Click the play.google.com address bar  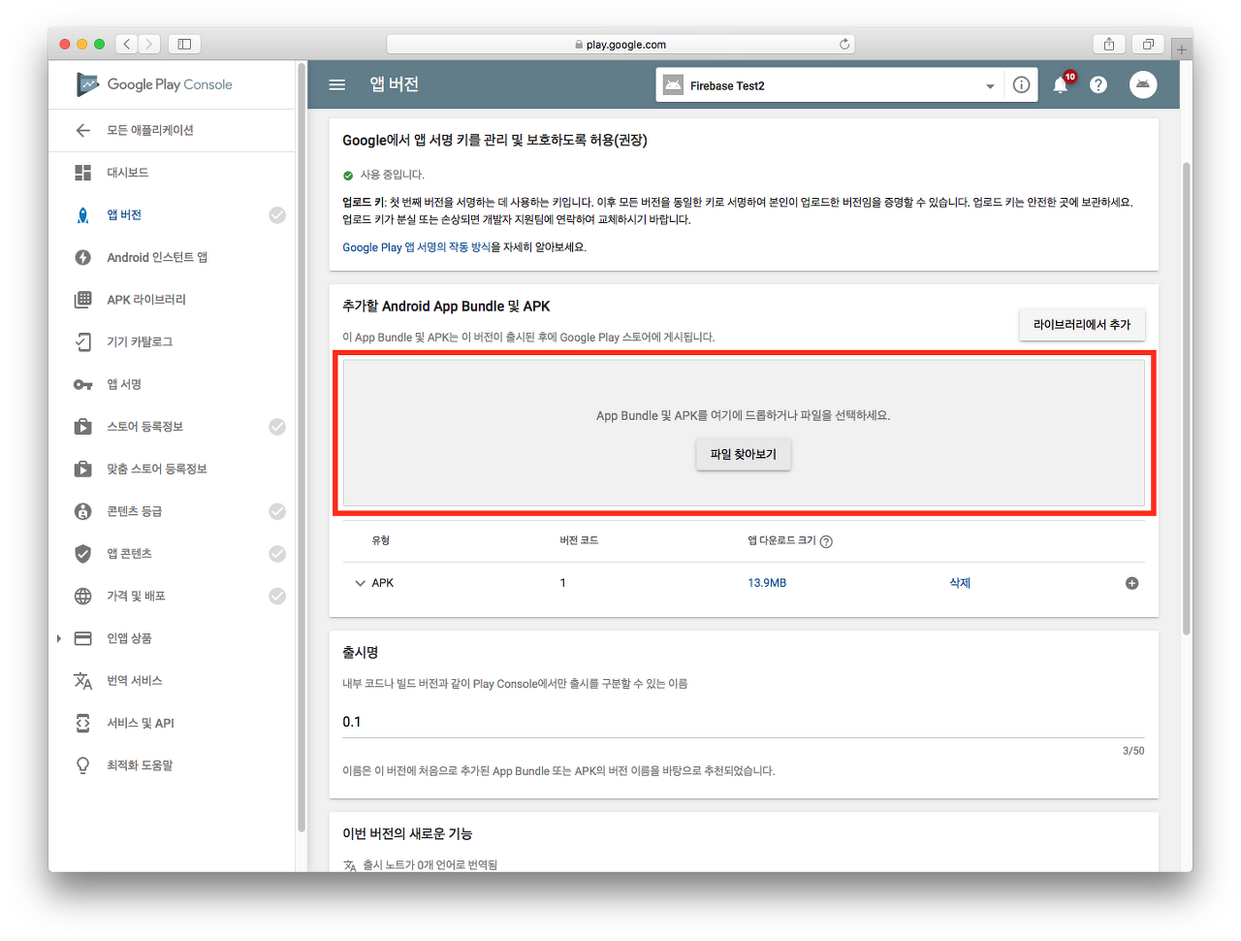620,45
